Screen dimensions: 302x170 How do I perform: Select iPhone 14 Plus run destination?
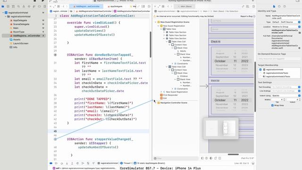126,1
